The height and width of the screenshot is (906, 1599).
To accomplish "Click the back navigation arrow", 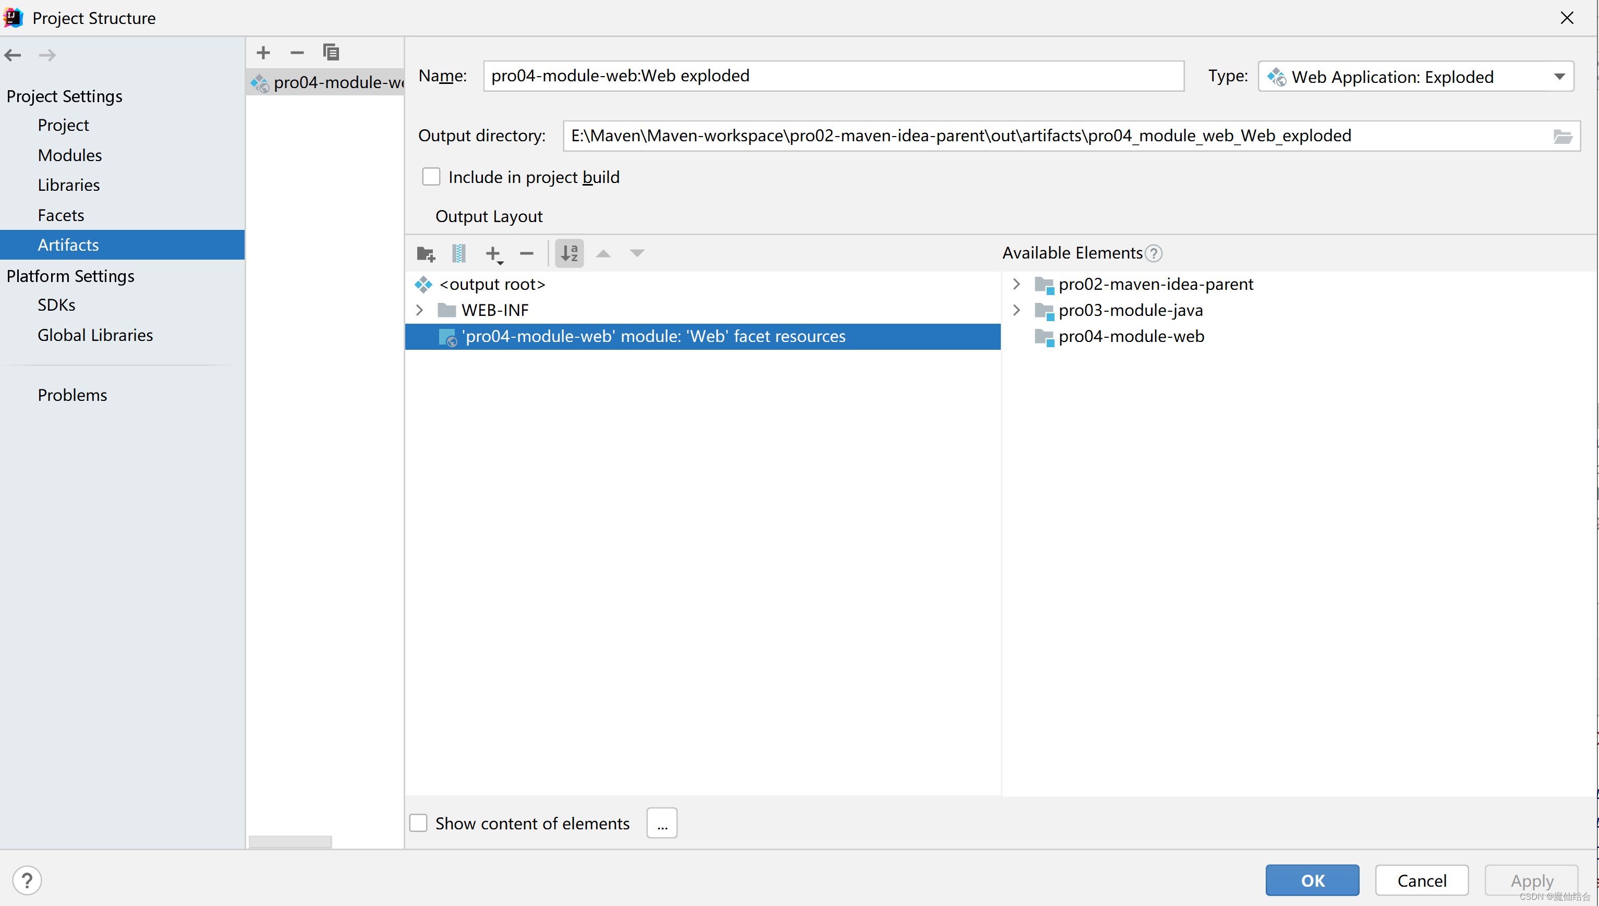I will [x=13, y=55].
